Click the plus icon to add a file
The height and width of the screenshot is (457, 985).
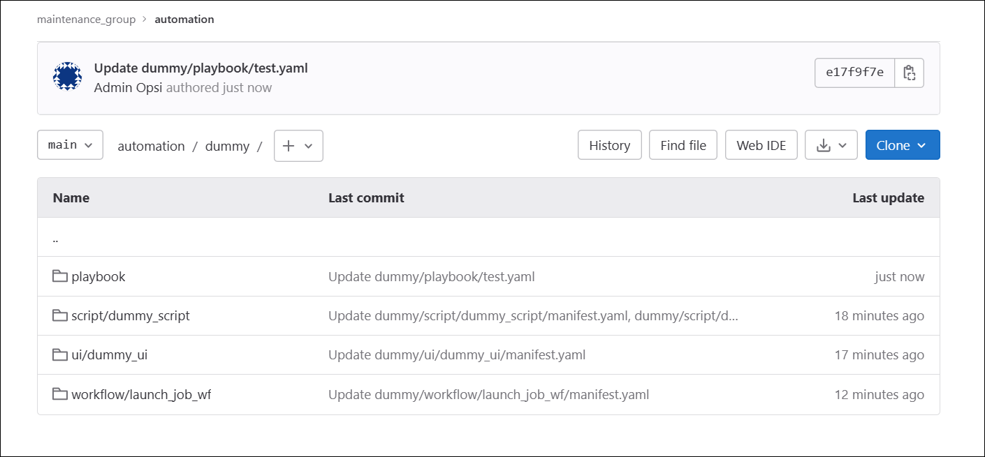[290, 146]
